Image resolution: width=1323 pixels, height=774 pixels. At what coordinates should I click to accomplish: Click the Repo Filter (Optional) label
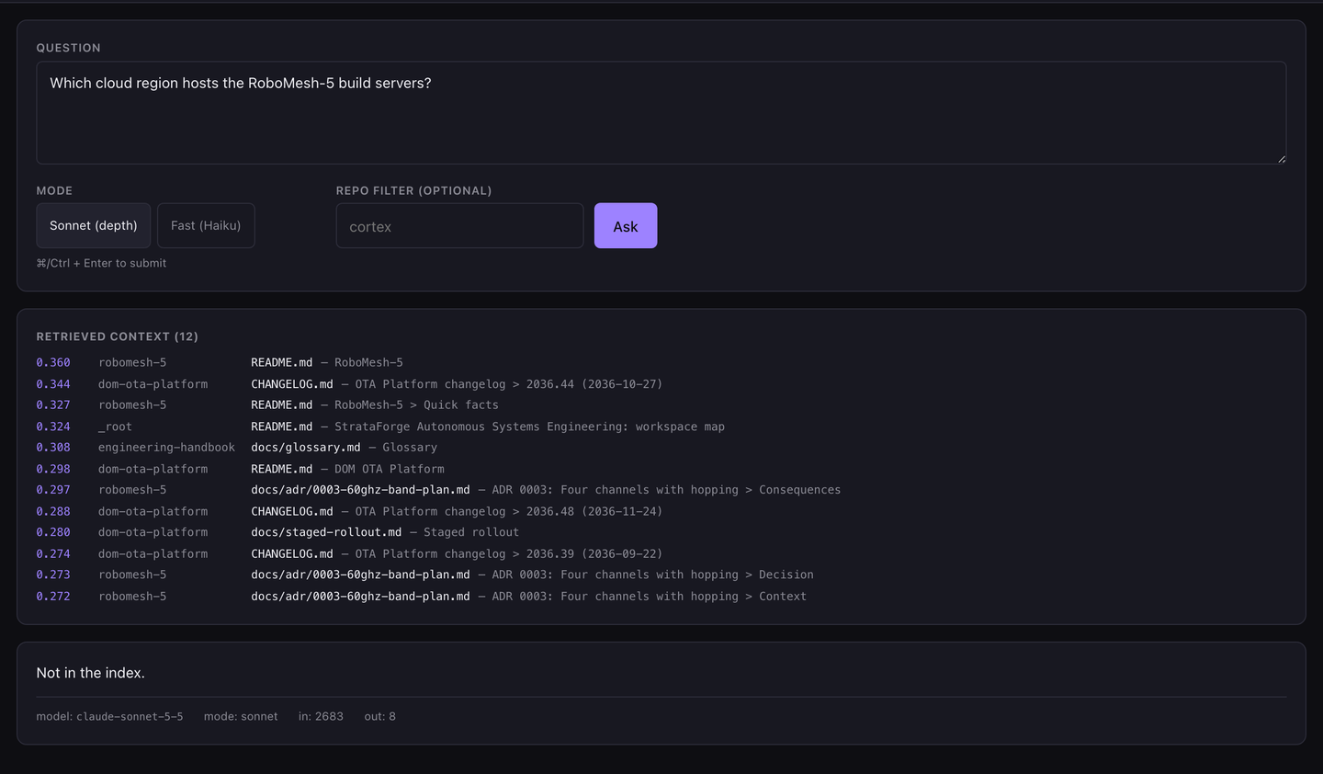pos(413,190)
